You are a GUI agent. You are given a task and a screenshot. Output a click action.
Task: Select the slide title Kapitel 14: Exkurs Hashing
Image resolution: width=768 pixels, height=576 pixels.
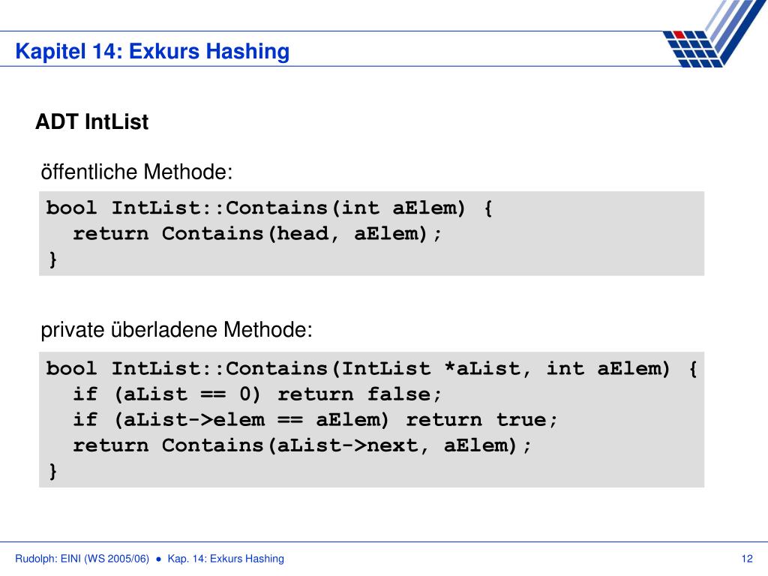click(x=152, y=51)
